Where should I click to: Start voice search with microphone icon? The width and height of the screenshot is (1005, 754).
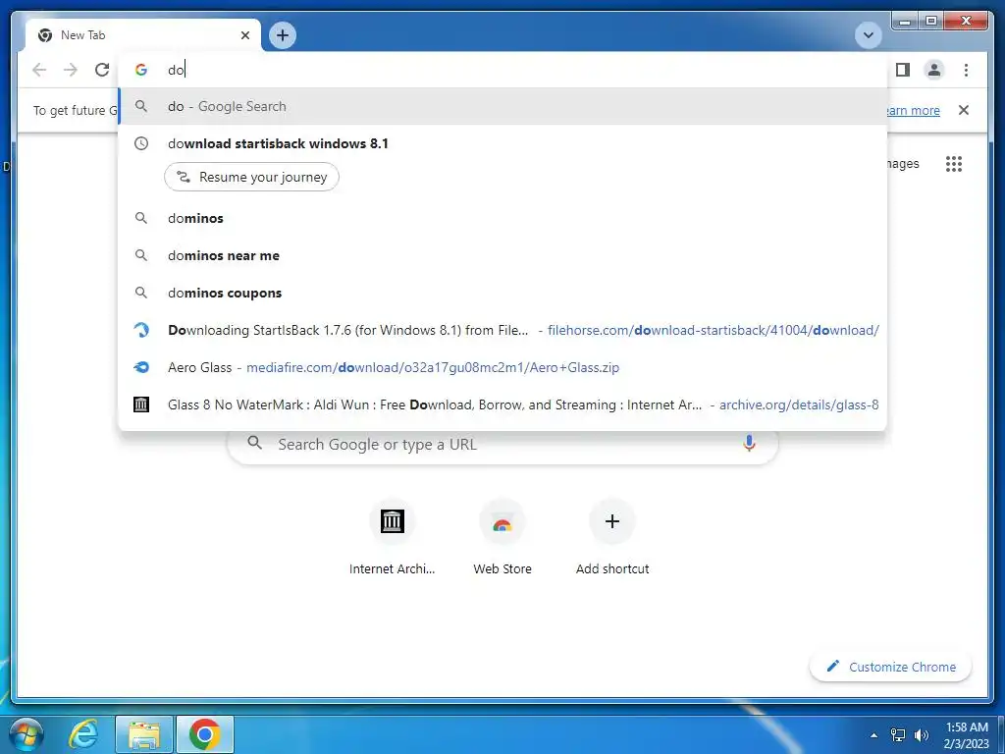(x=749, y=443)
